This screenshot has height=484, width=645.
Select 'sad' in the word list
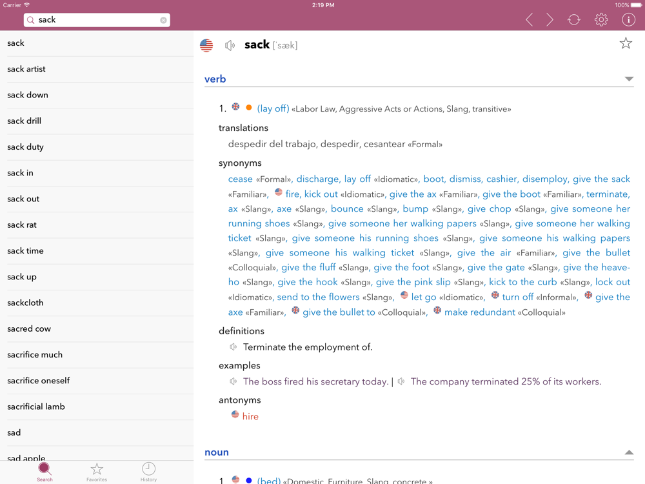[97, 432]
